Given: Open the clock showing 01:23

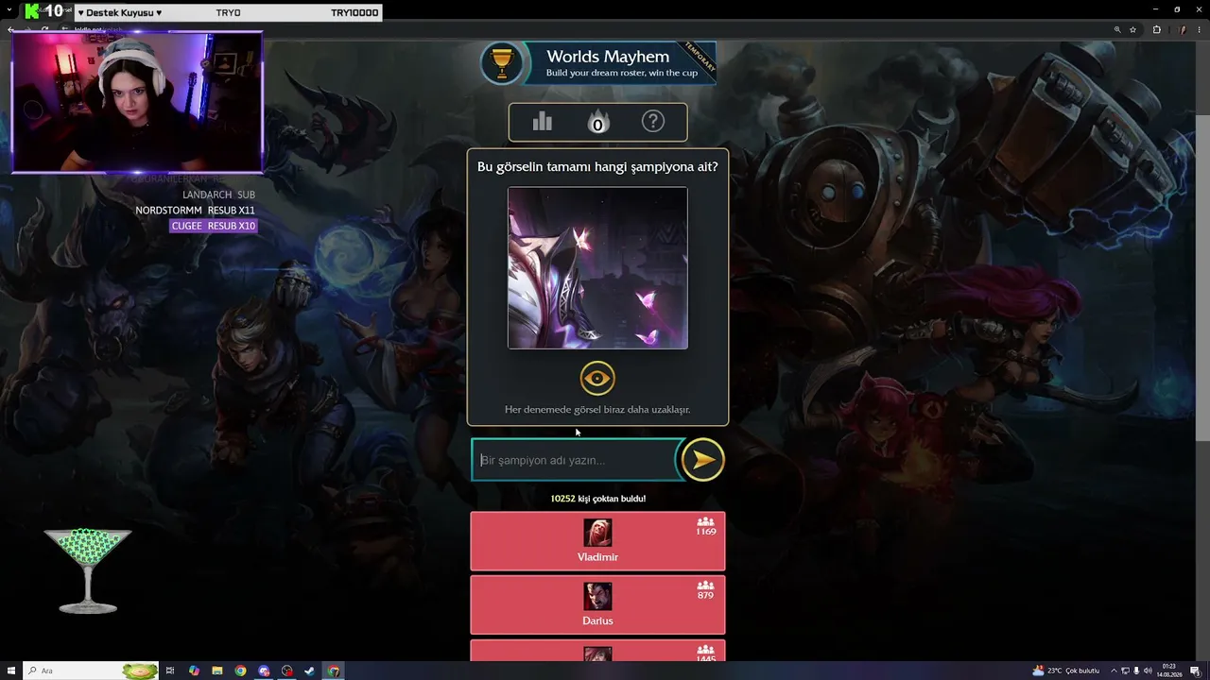Looking at the screenshot, I should (1170, 671).
